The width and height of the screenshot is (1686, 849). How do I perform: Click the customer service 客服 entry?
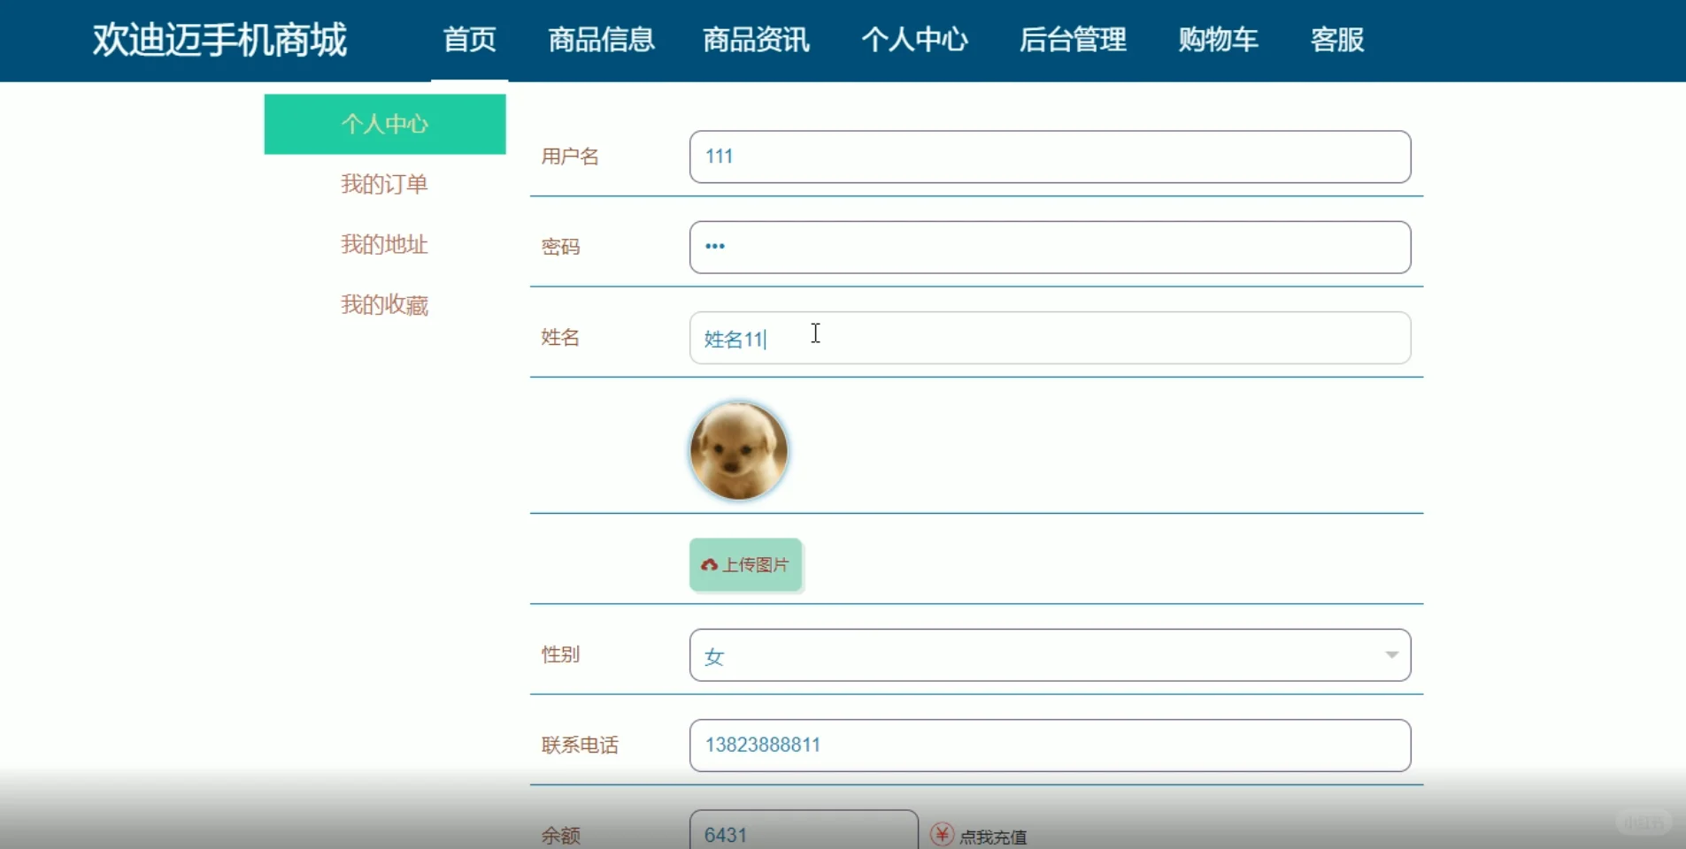coord(1336,40)
